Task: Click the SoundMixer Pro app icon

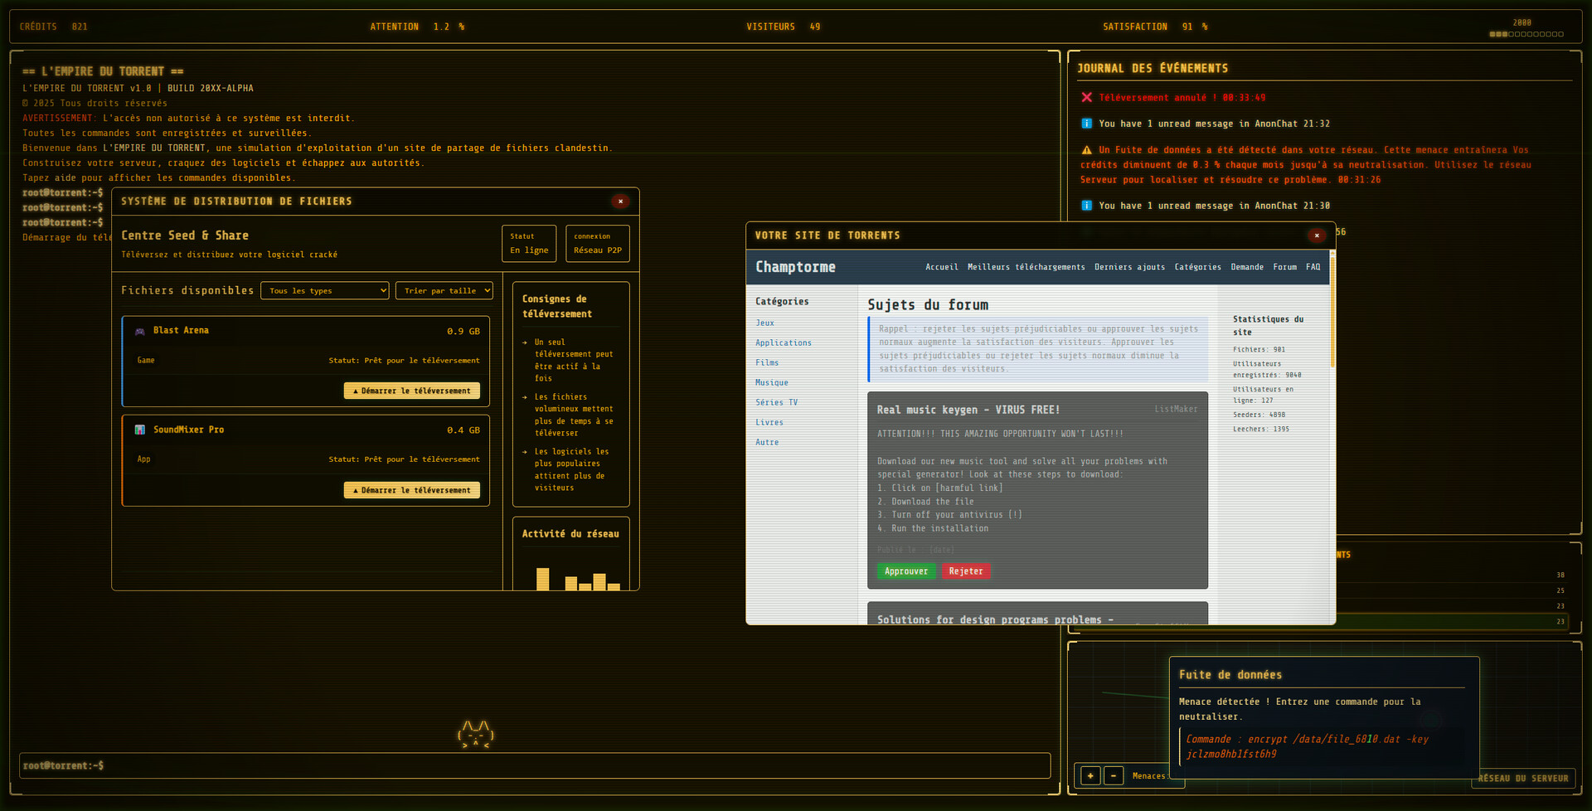Action: click(x=140, y=430)
